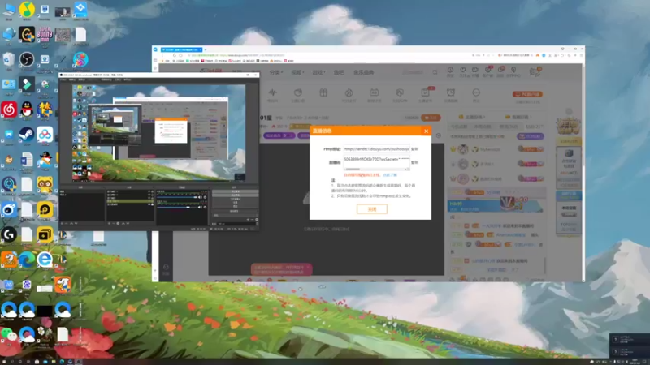Click the search magnifier in Douyu header

click(x=435, y=72)
